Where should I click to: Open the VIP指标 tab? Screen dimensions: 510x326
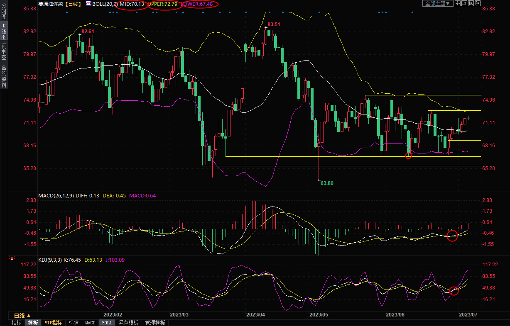coord(53,323)
